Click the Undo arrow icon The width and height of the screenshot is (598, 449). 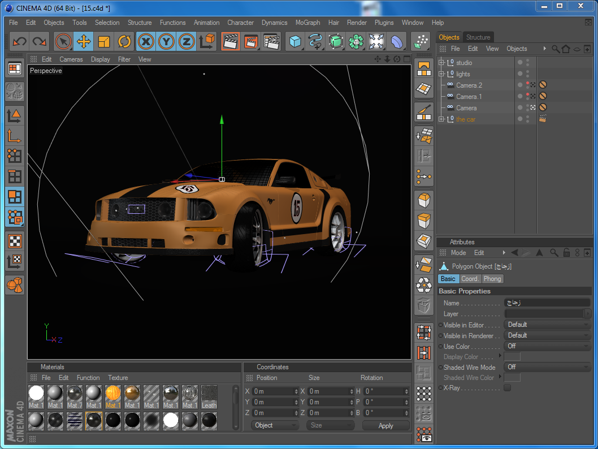(19, 41)
